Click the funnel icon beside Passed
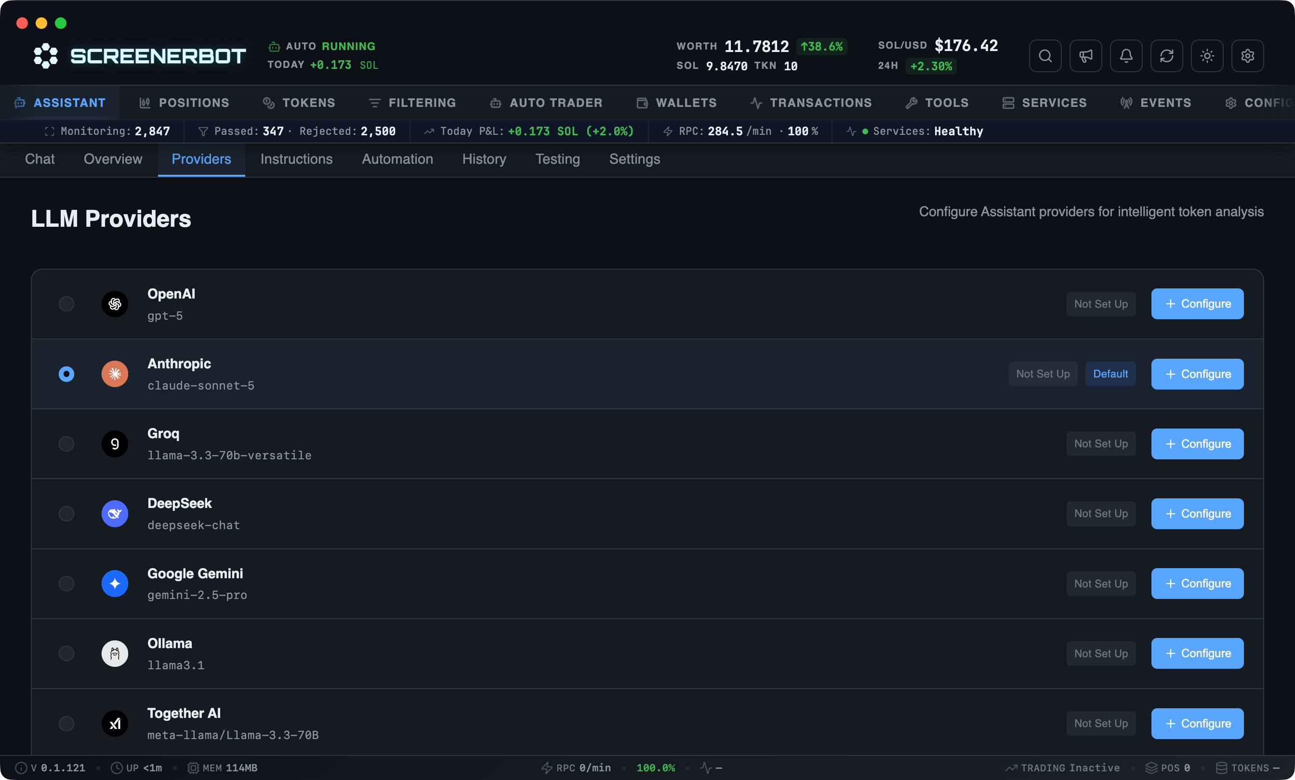The image size is (1295, 780). pos(203,131)
